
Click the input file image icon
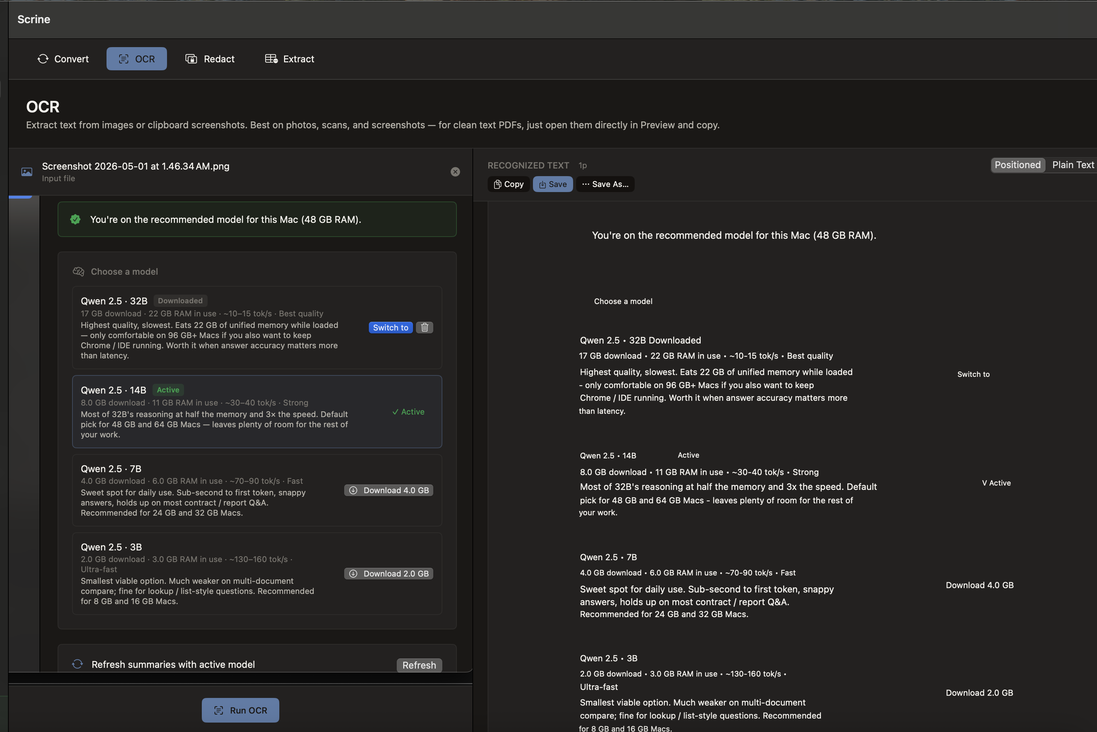(27, 172)
